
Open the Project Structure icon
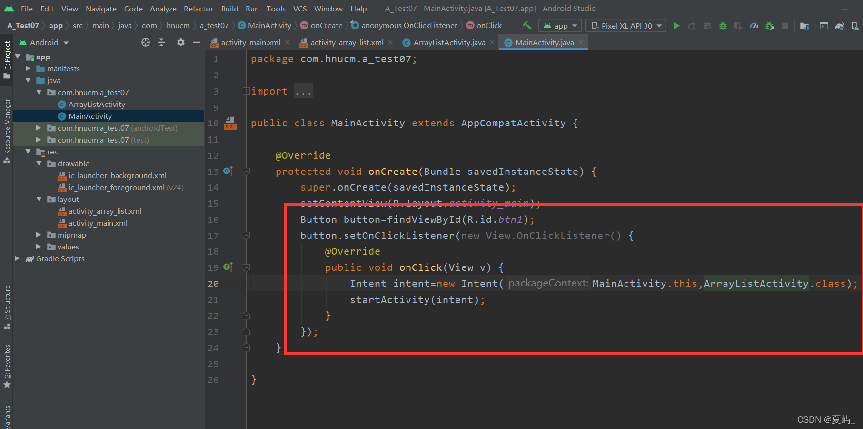pyautogui.click(x=804, y=26)
